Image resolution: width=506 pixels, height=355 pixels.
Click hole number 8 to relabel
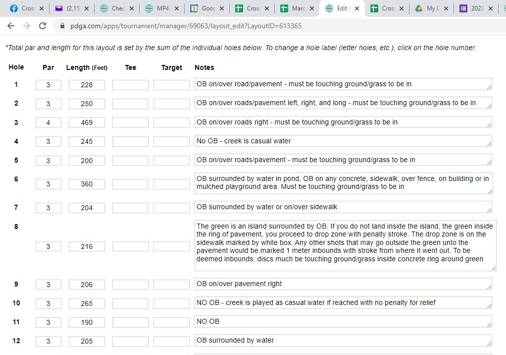(x=16, y=227)
